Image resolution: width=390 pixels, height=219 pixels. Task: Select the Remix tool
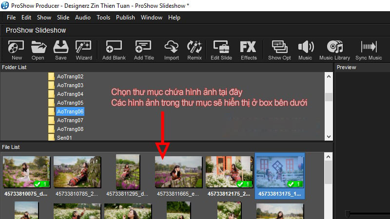click(x=195, y=50)
